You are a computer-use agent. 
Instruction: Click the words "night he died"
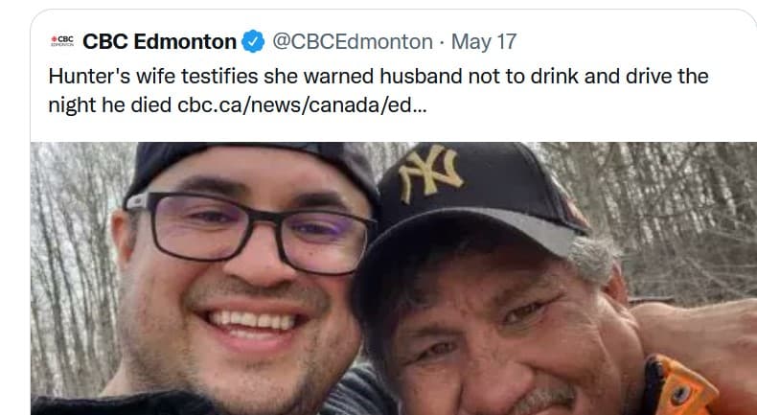pos(114,104)
